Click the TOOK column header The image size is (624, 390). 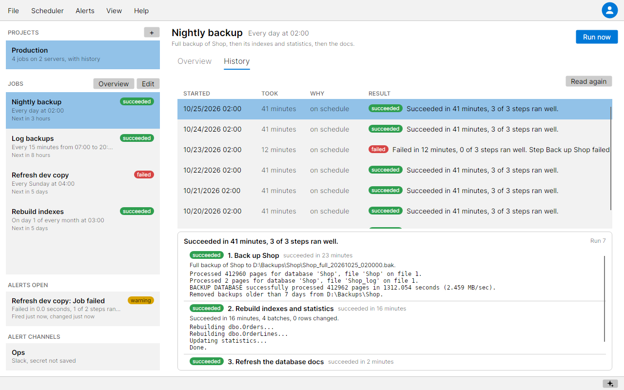pos(270,94)
